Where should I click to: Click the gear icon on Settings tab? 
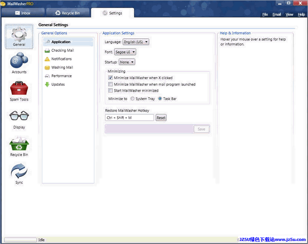click(x=105, y=13)
